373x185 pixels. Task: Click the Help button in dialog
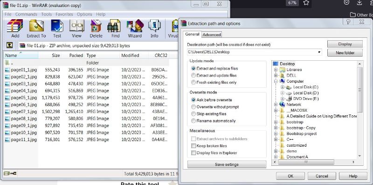click(353, 176)
